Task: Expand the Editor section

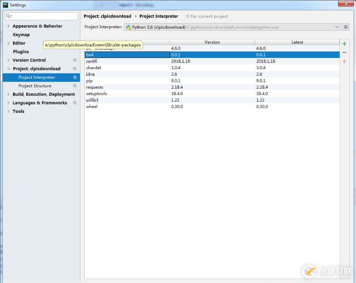Action: [x=8, y=43]
